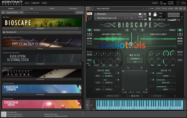Open the New (default) multi rack dropdown
This screenshot has width=187, height=118.
click(95, 8)
